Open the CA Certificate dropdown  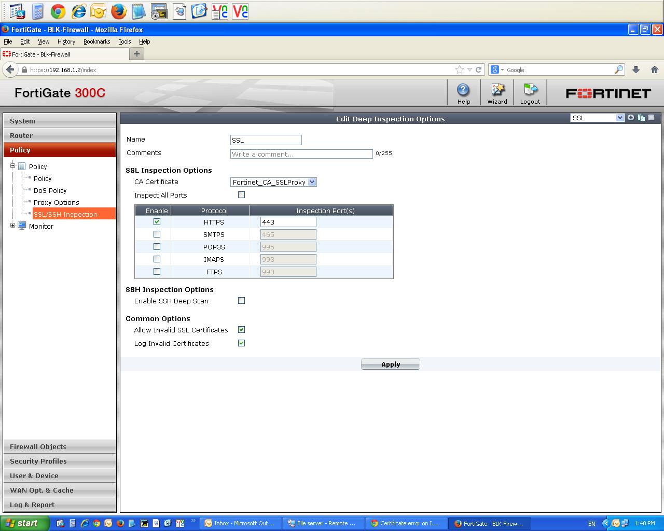312,182
